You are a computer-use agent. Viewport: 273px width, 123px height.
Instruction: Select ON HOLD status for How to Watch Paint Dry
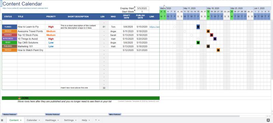[10, 50]
